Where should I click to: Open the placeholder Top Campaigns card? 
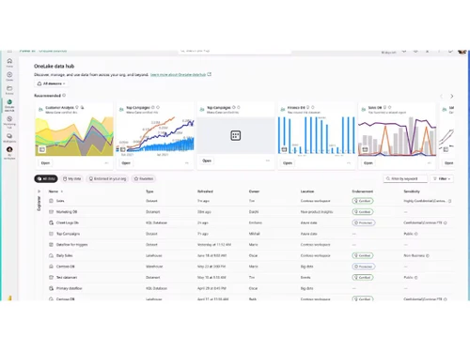(207, 161)
